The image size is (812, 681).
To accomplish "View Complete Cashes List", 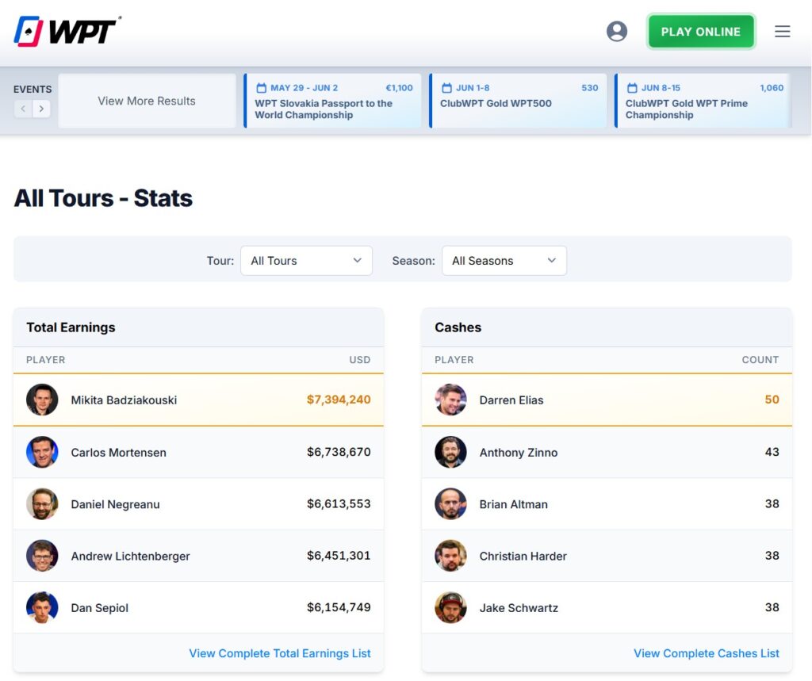I will [x=707, y=653].
